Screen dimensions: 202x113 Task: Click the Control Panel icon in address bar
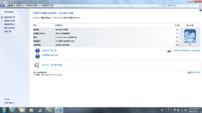(12, 6)
